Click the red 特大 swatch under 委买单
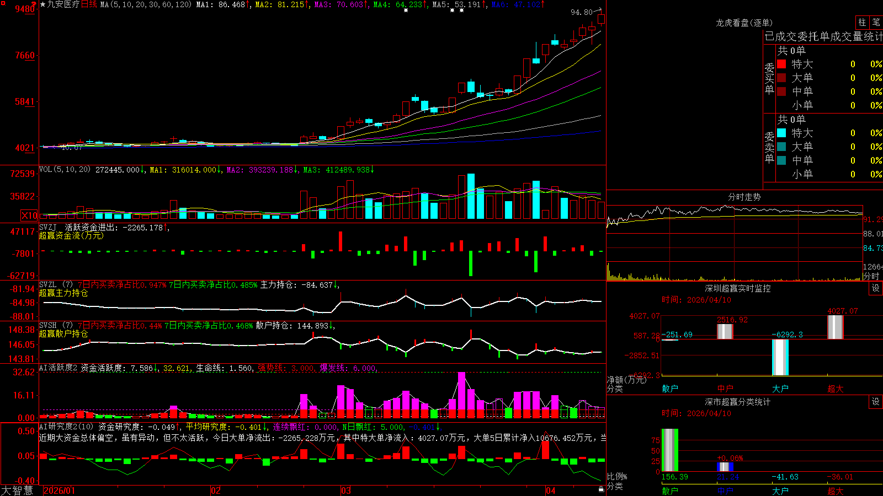 point(781,64)
